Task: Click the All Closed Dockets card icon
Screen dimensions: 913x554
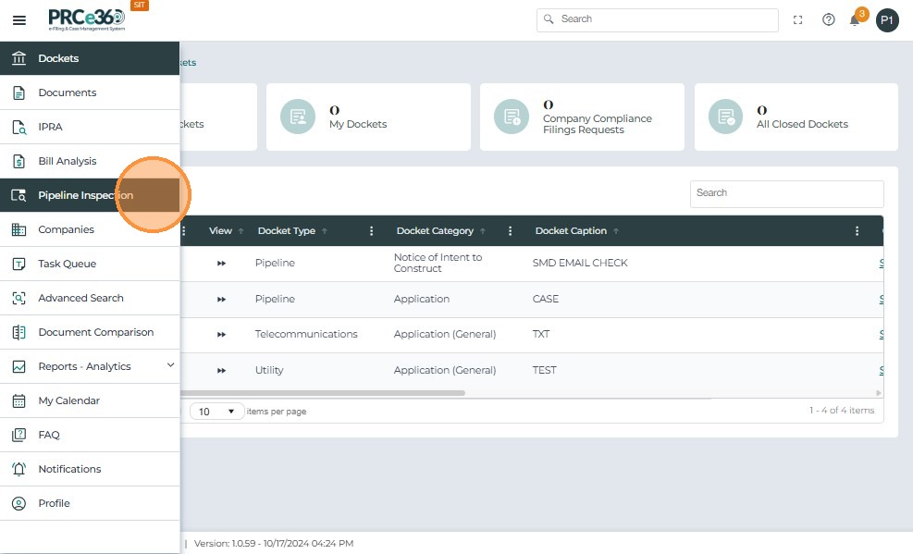Action: click(726, 117)
